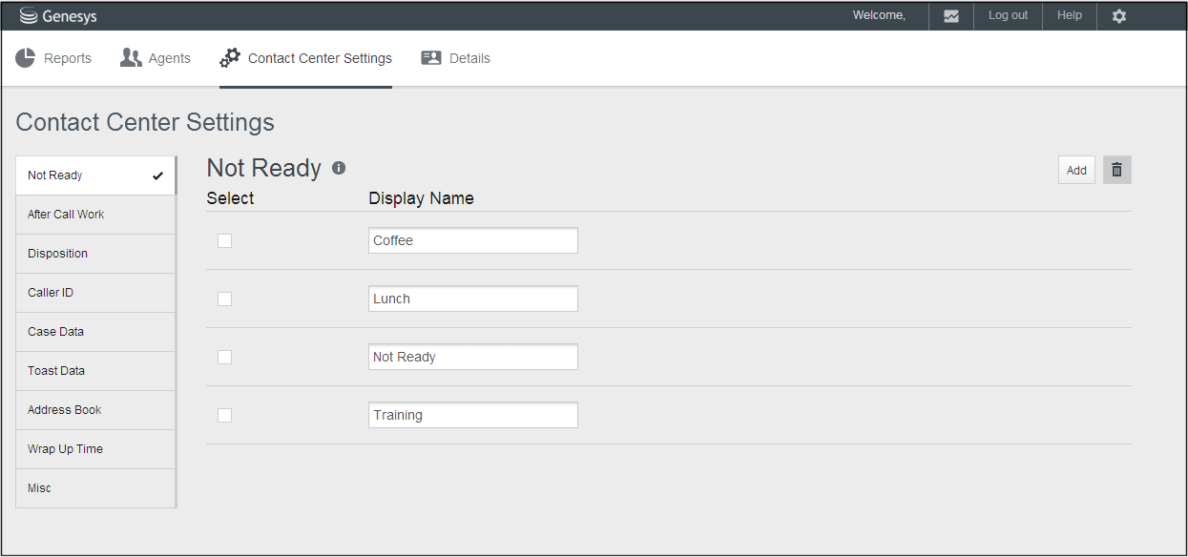Image resolution: width=1188 pixels, height=557 pixels.
Task: Tick the checkbox beside Lunch
Action: (x=225, y=299)
